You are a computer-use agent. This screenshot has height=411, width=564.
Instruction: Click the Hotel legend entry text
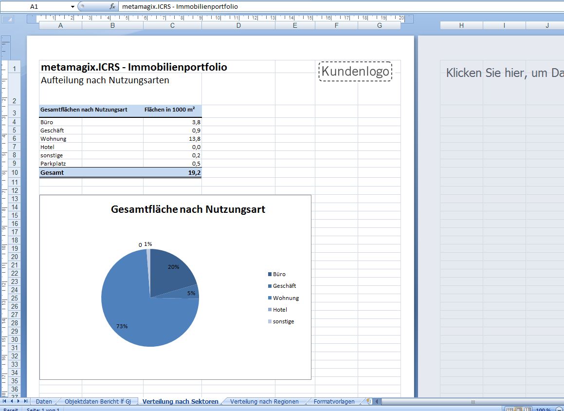280,310
